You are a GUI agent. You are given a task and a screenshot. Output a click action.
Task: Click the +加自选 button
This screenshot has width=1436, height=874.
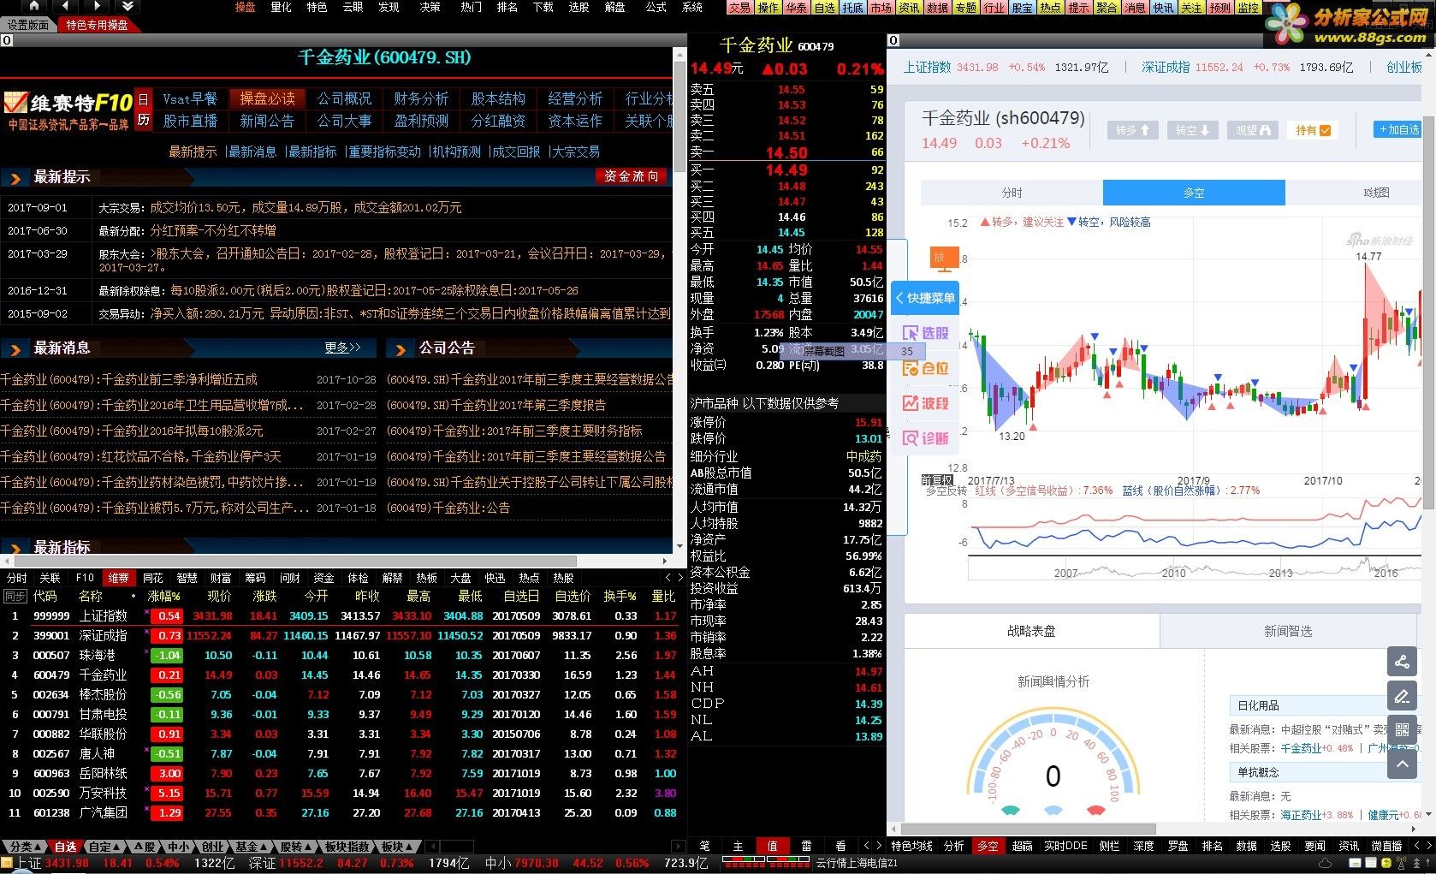click(x=1398, y=129)
